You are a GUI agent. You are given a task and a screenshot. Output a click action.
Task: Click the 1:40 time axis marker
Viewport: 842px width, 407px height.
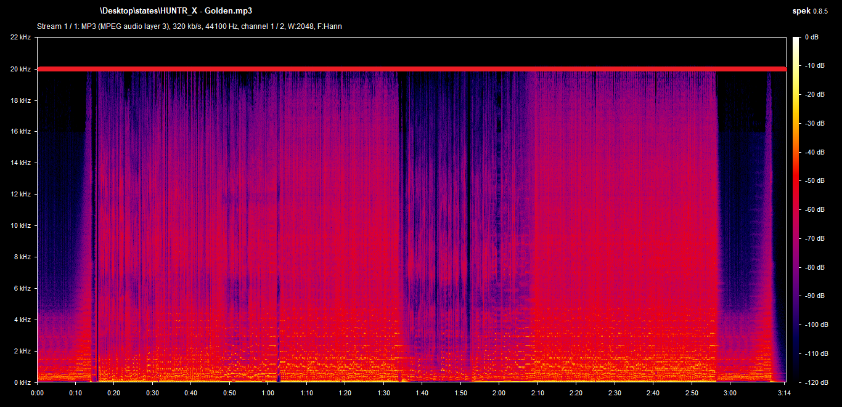tap(422, 393)
